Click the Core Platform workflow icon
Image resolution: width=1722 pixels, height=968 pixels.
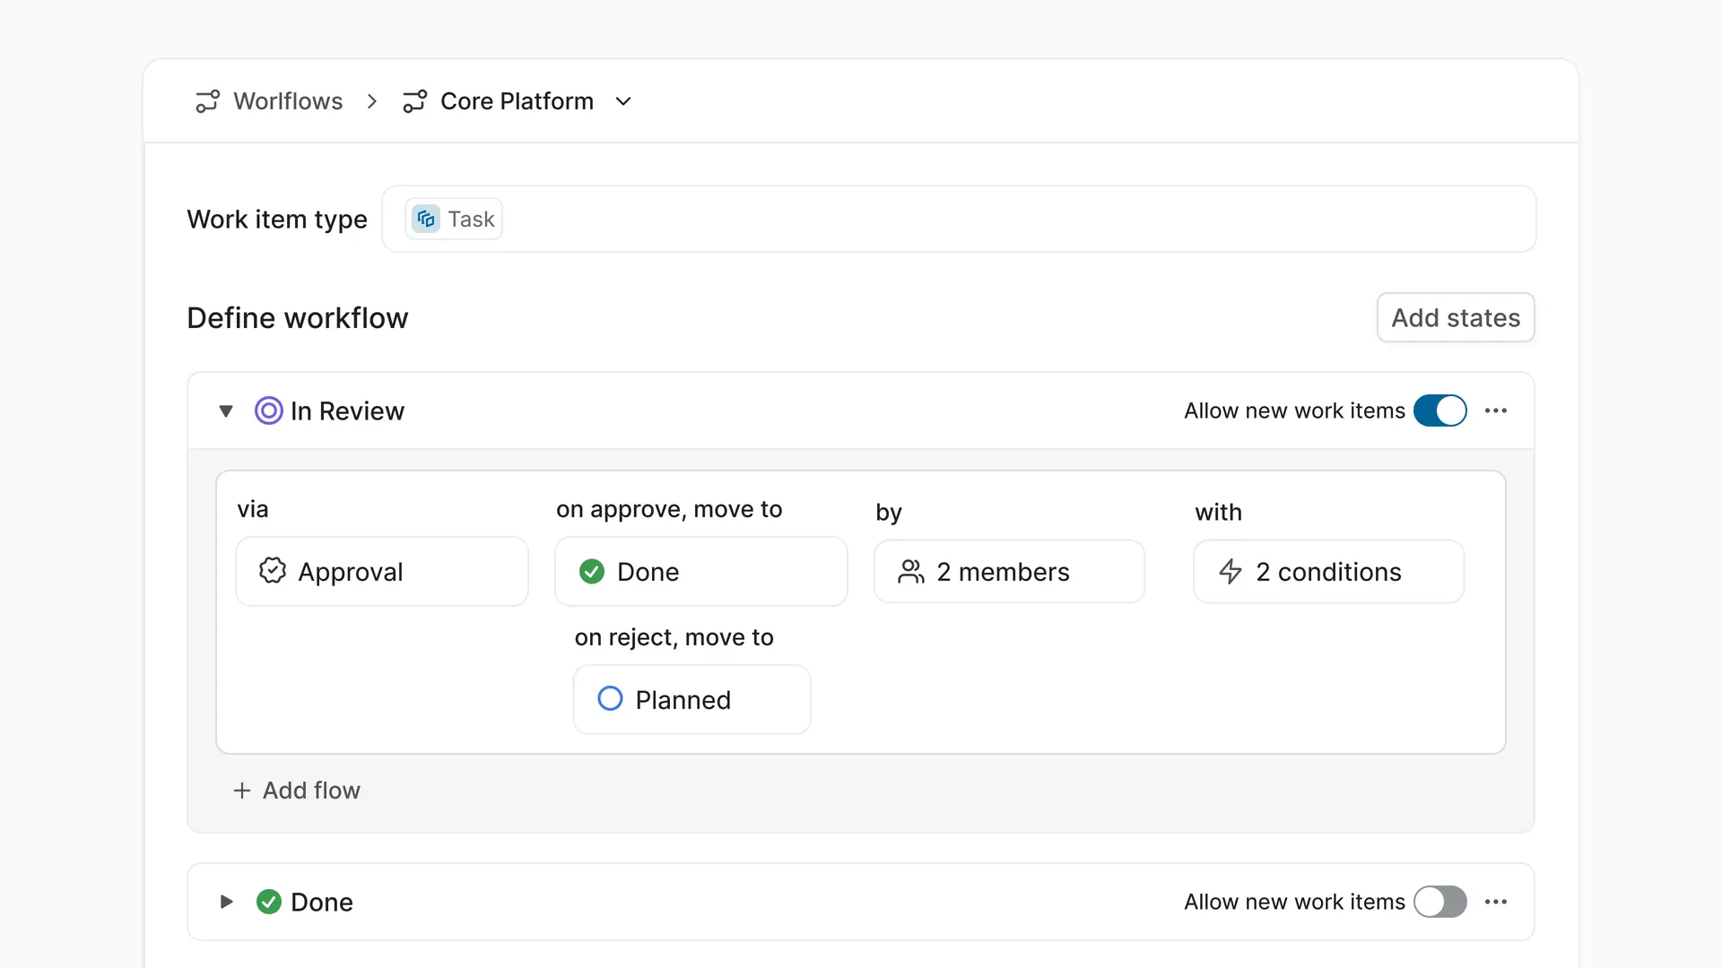click(x=414, y=101)
